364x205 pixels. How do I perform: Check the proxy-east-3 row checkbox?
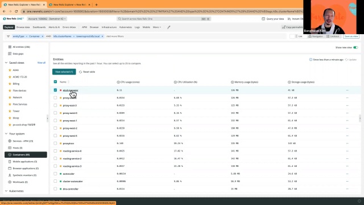55,105
